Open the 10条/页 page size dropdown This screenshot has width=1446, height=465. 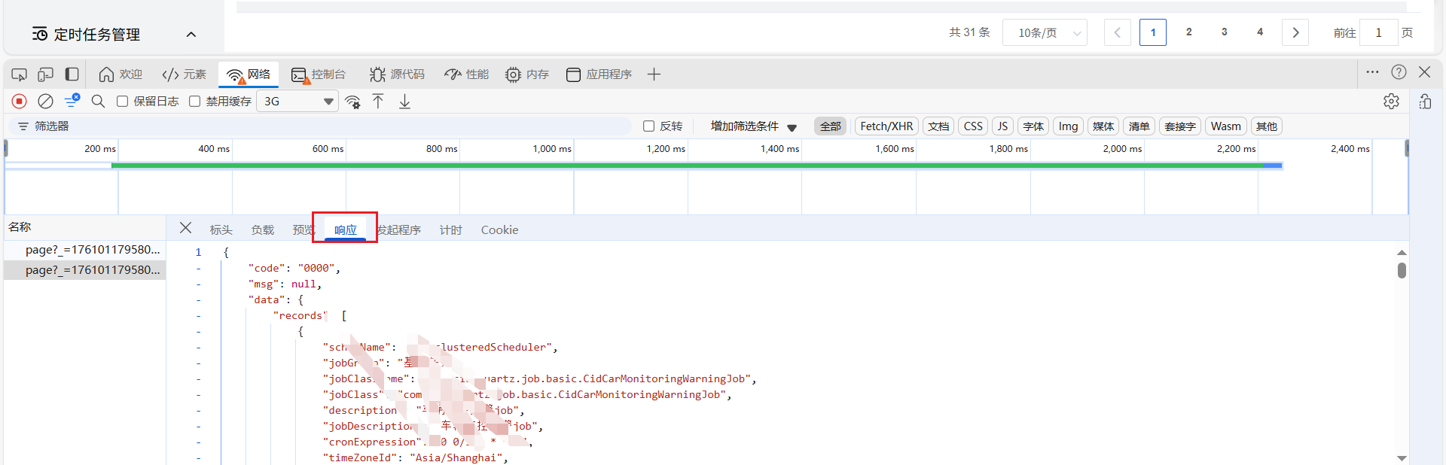[1045, 32]
